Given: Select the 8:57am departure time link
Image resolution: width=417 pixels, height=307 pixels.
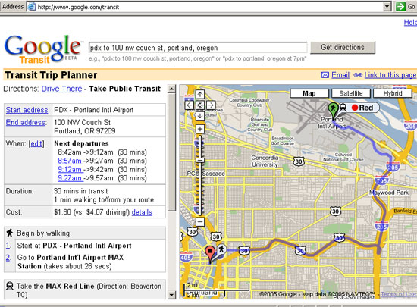Looking at the screenshot, I should coord(71,161).
